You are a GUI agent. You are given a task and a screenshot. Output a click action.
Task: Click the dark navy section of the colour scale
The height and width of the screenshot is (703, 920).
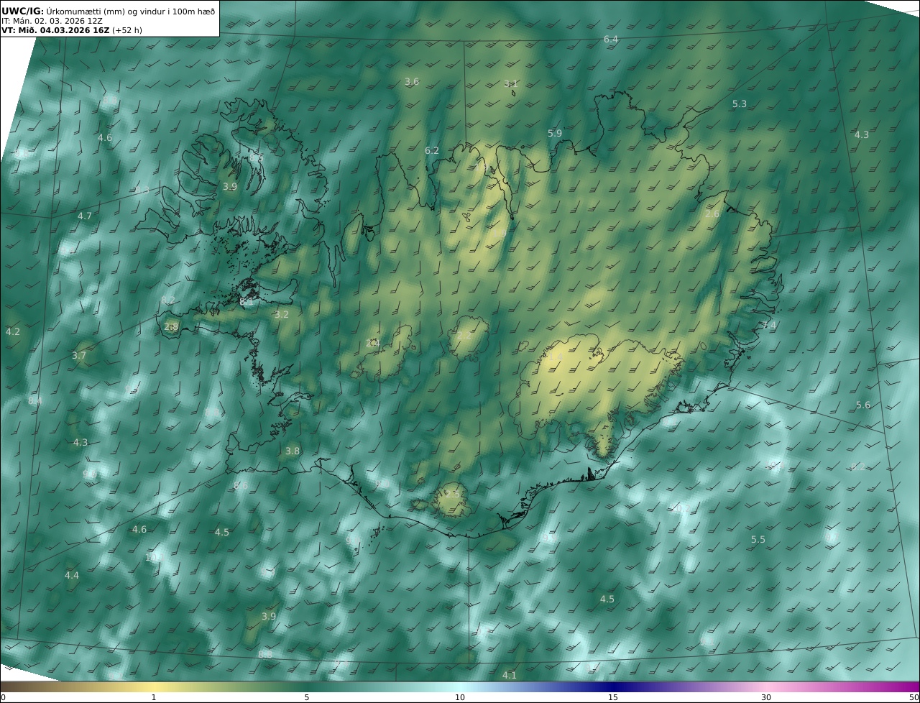coord(613,686)
